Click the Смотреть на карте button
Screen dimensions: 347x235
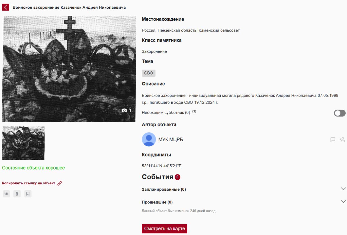point(165,229)
